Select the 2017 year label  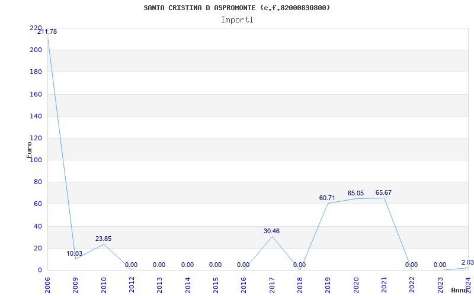(x=272, y=285)
